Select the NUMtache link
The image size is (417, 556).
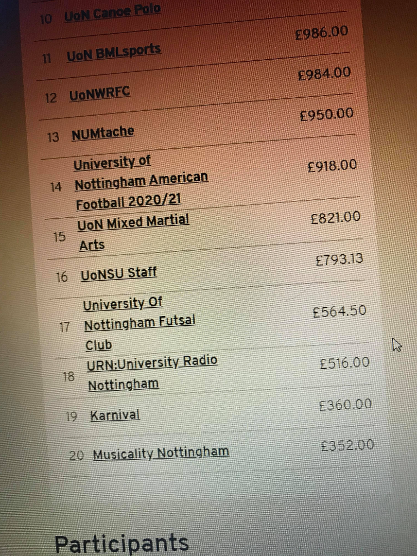(103, 134)
